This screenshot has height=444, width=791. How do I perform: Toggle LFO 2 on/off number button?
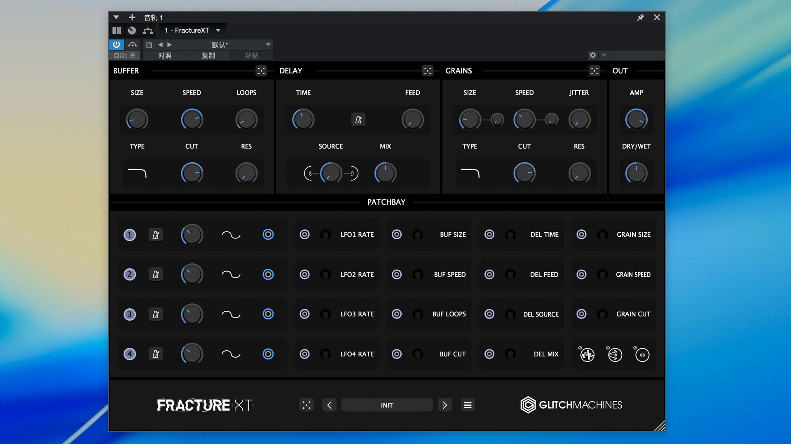coord(129,274)
